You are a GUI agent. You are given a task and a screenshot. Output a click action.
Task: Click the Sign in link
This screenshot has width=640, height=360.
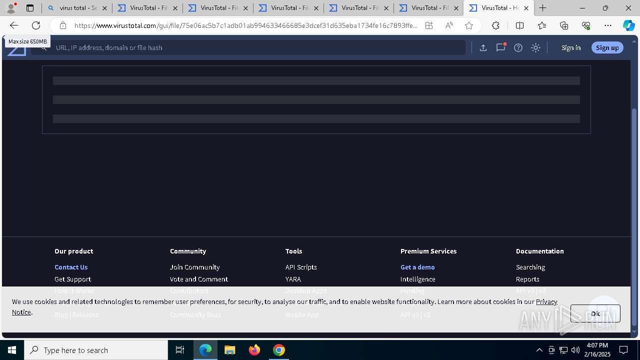pos(571,47)
